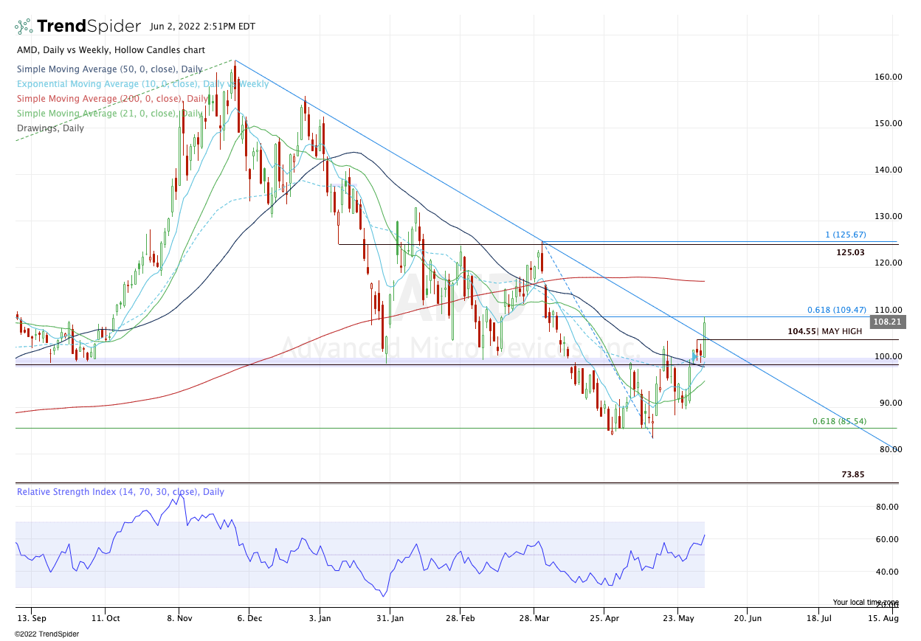Click the 0.618 (85.54) Fibonacci label
This screenshot has width=921, height=641.
tap(839, 421)
